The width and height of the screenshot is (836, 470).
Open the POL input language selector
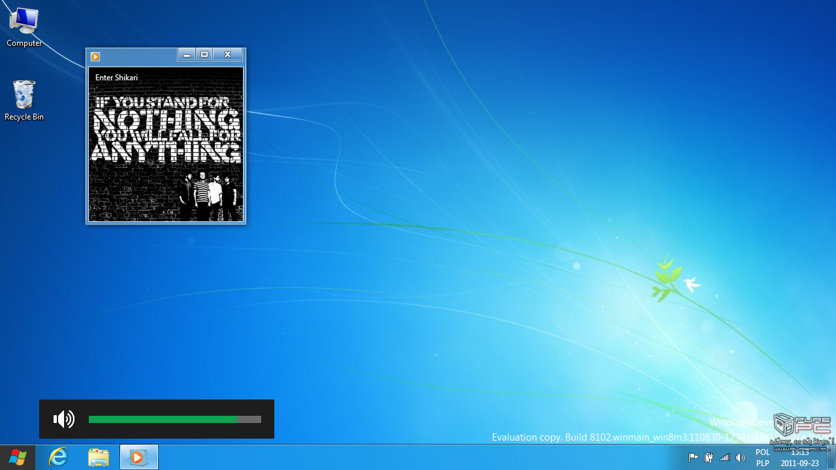click(762, 452)
